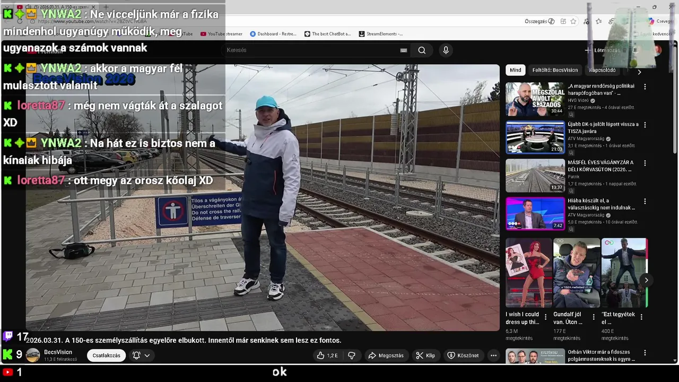The image size is (679, 382).
Task: Click the Patrik channel name
Action: [573, 177]
